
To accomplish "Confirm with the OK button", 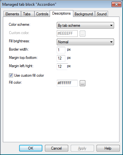I will (31, 148).
